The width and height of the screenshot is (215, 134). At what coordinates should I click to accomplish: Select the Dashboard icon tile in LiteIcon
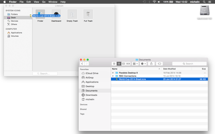coord(56,14)
